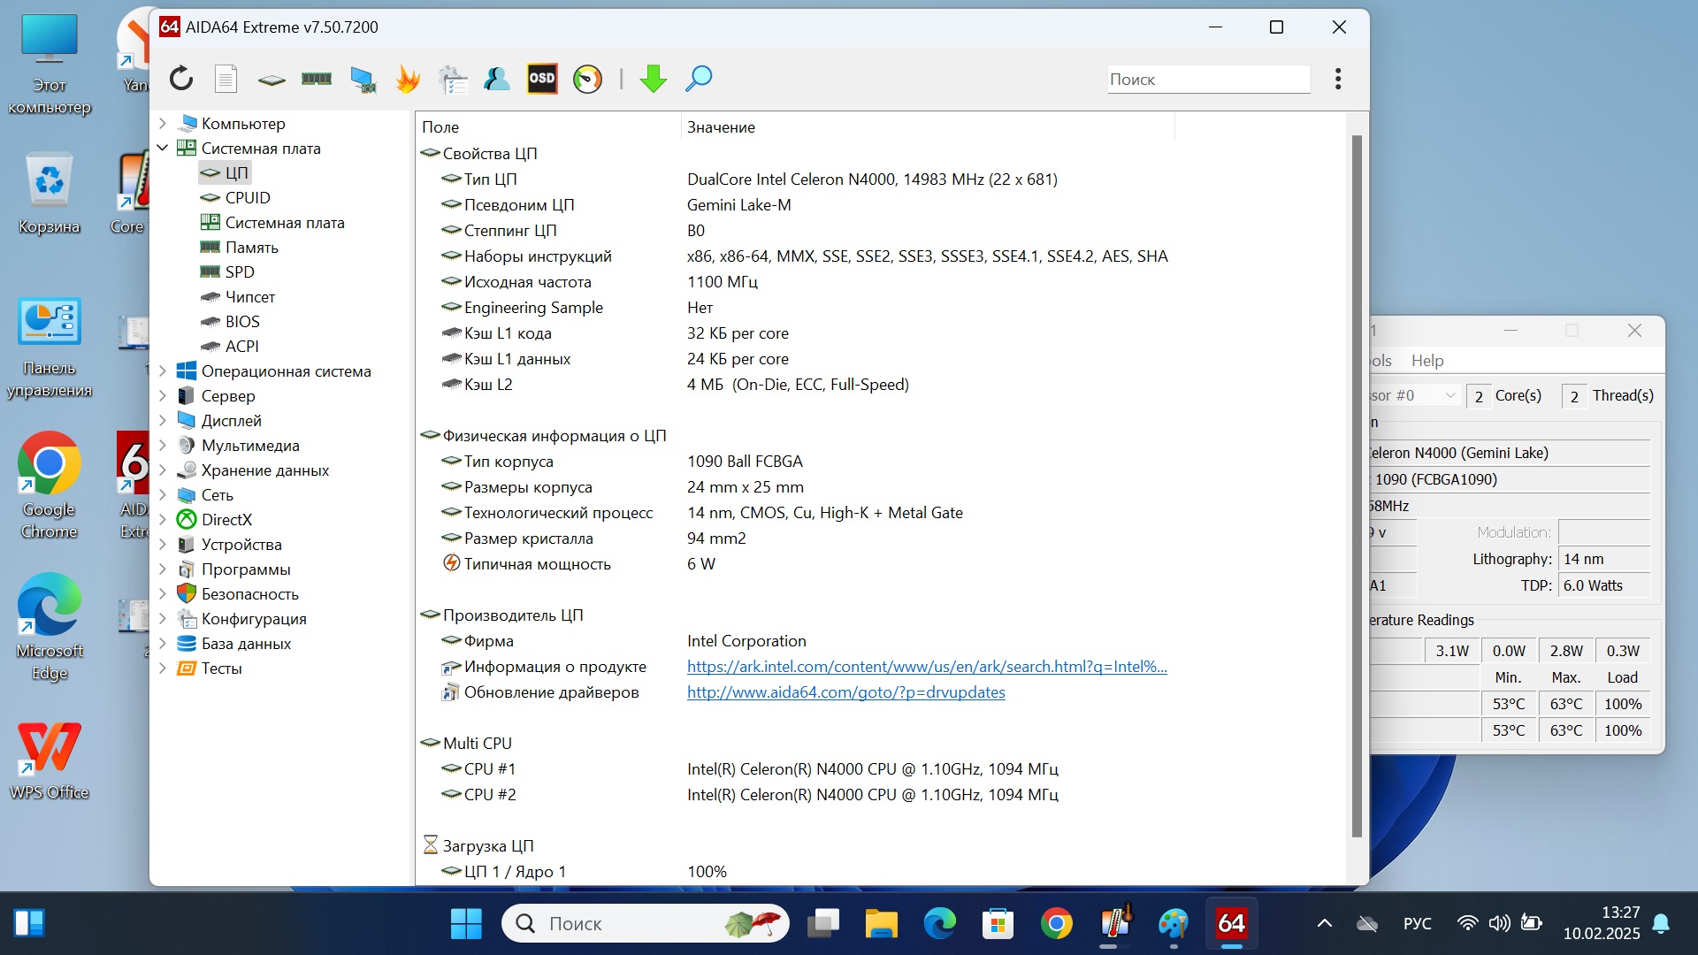Click the Значение column header
Image resolution: width=1698 pixels, height=955 pixels.
pos(928,126)
